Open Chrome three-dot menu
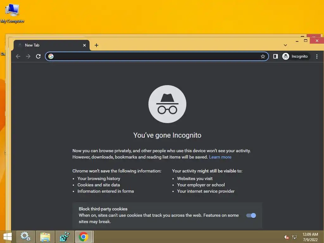 click(317, 56)
